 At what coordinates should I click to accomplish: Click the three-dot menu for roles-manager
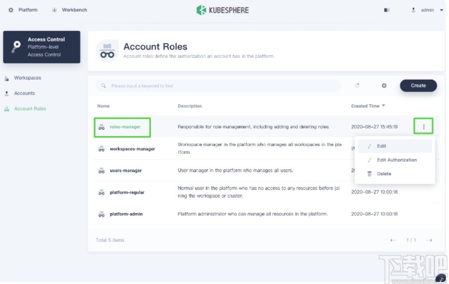pos(424,127)
